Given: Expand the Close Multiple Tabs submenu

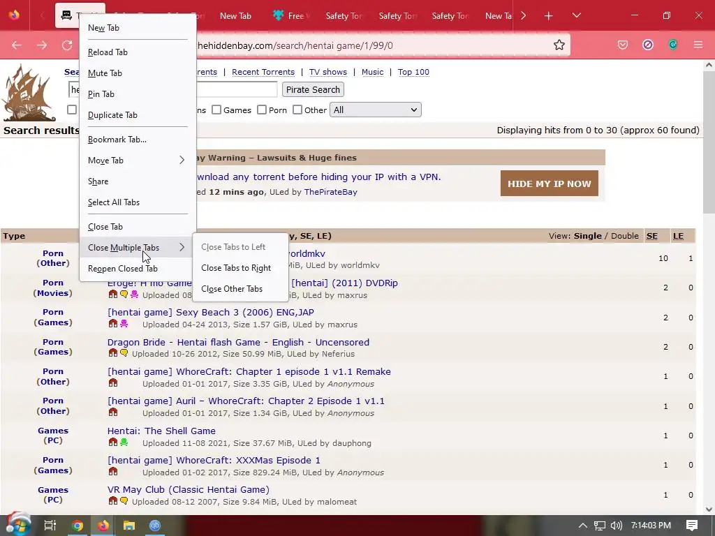Looking at the screenshot, I should click(138, 248).
